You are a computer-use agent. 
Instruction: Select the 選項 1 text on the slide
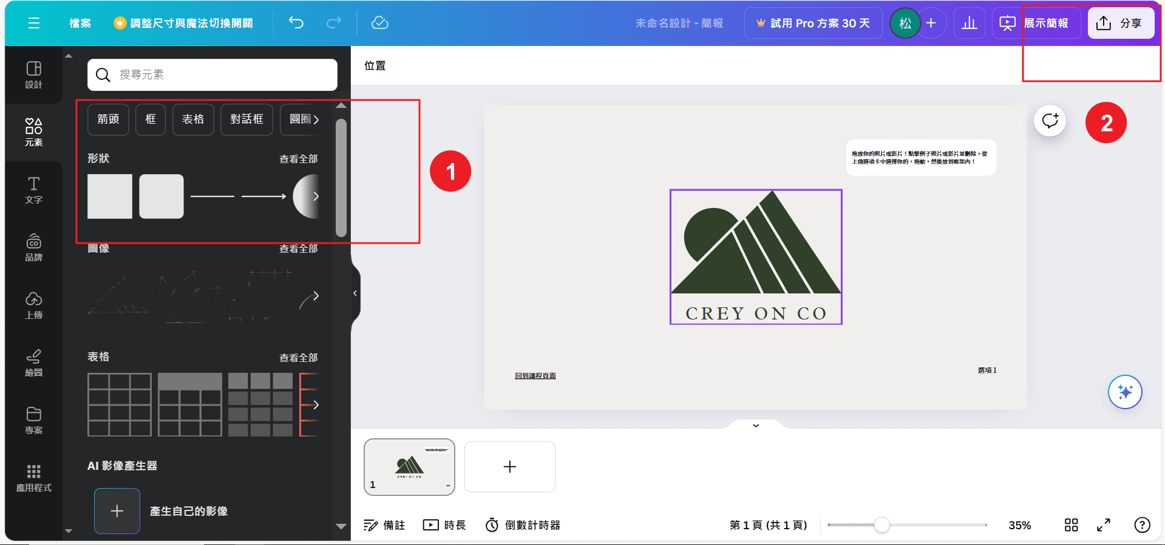click(987, 370)
